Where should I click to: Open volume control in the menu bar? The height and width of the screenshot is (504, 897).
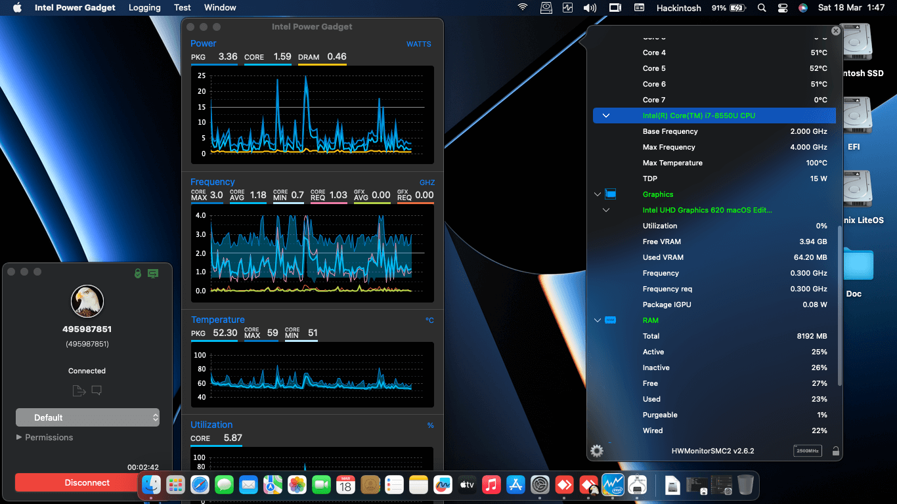click(590, 8)
